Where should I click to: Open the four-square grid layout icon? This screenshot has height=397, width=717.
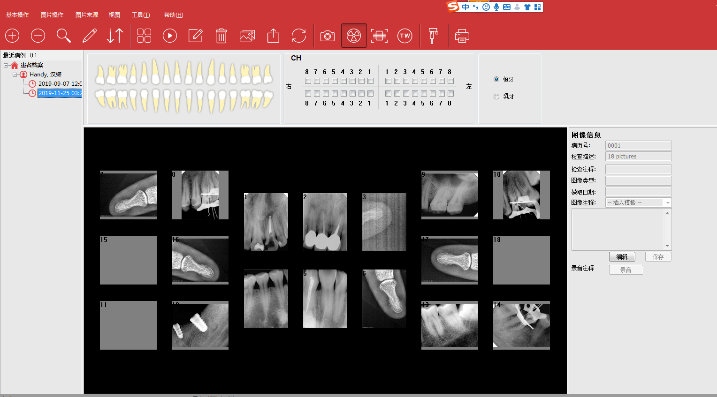tap(144, 36)
